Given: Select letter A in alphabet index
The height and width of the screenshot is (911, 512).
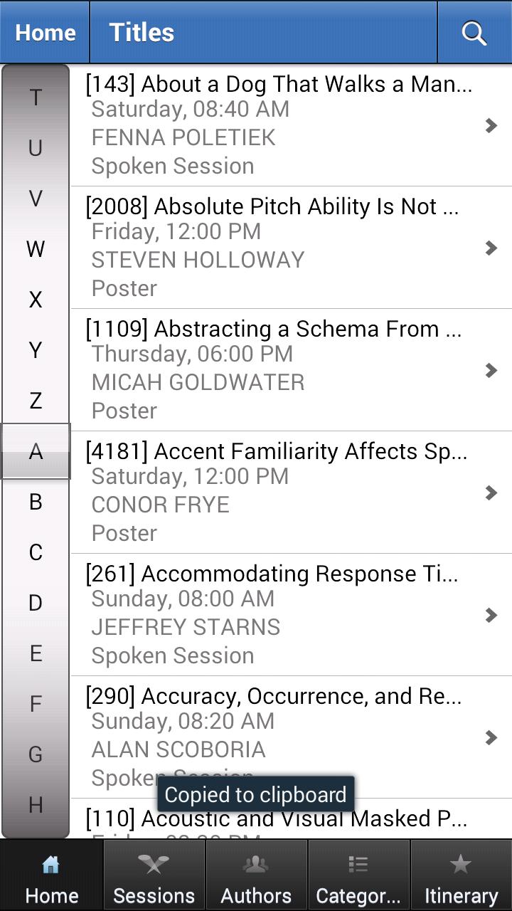Looking at the screenshot, I should tap(36, 451).
